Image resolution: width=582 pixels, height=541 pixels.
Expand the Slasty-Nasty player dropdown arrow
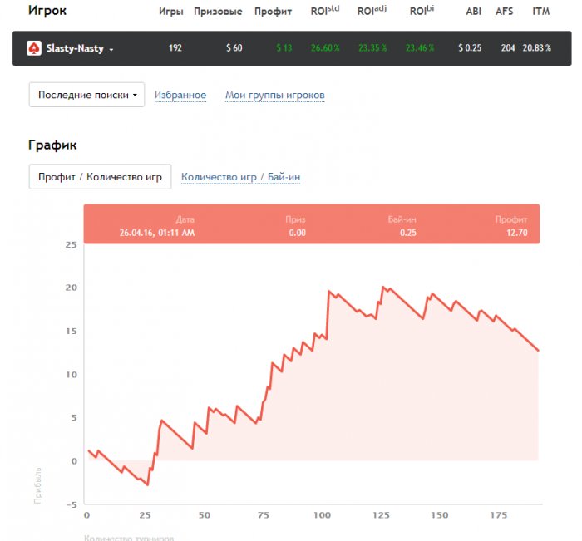pos(111,50)
